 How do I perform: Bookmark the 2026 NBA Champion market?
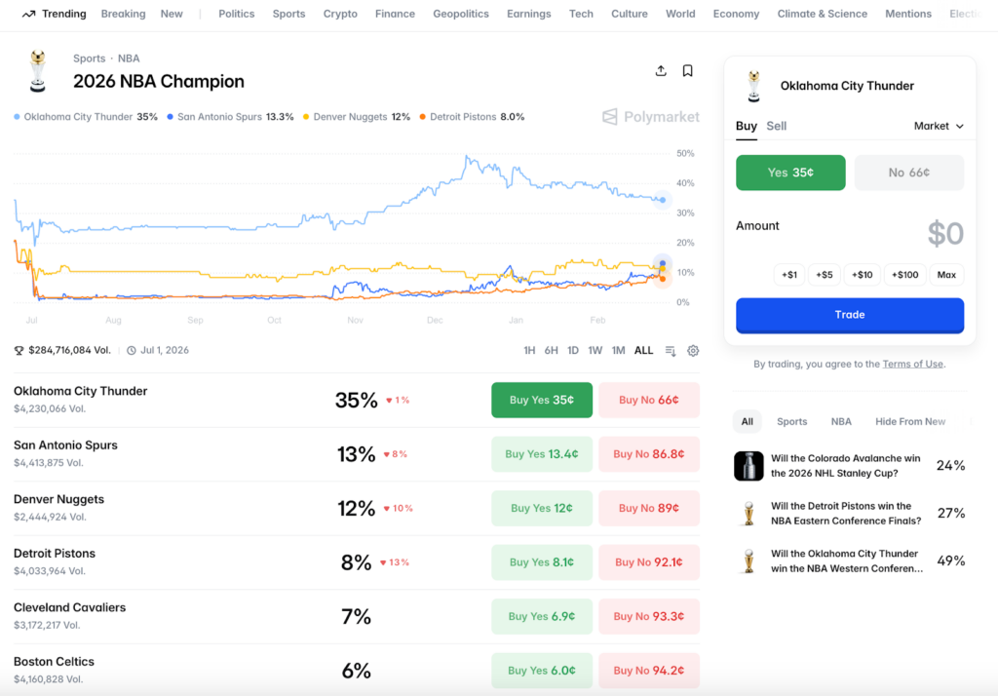pos(687,70)
